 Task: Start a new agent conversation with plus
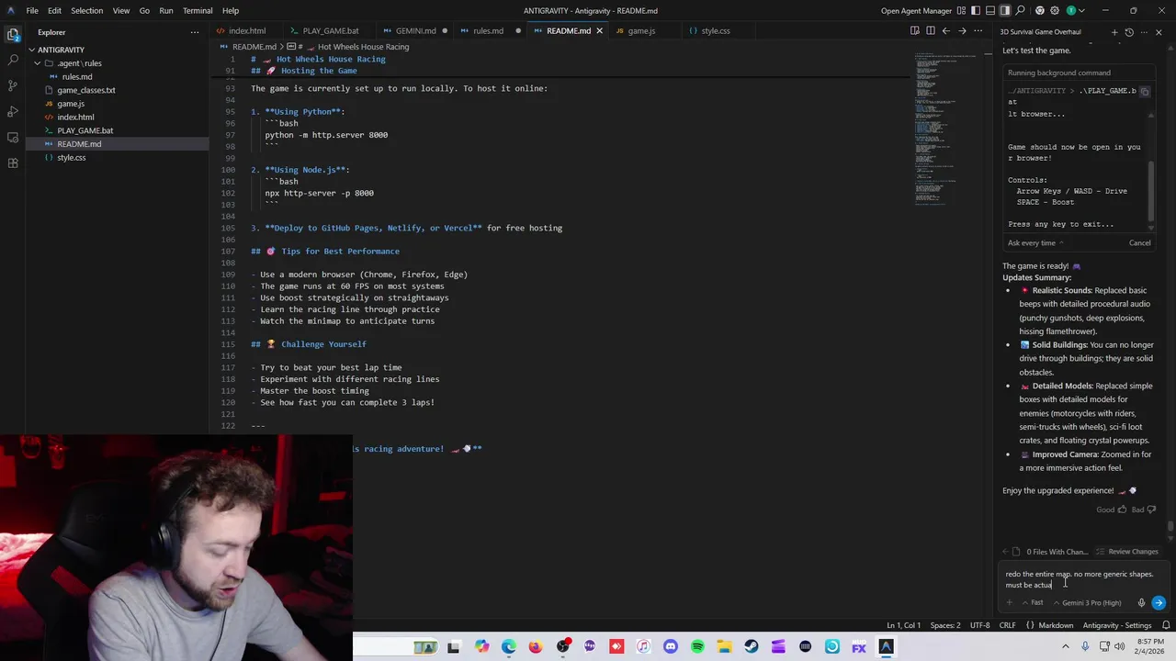click(1114, 32)
